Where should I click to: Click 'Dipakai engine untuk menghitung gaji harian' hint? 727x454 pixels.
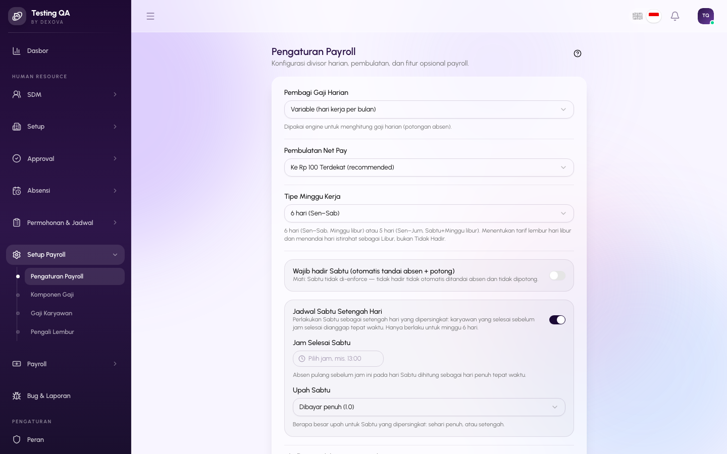point(368,127)
